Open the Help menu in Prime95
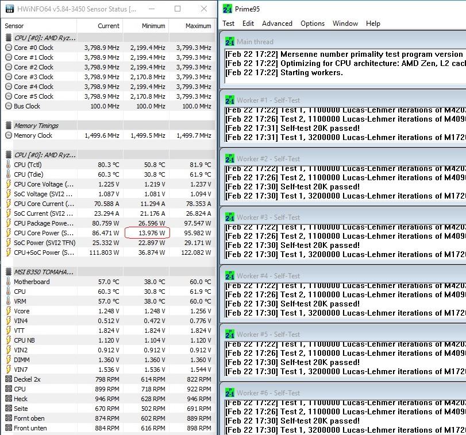 coord(373,24)
